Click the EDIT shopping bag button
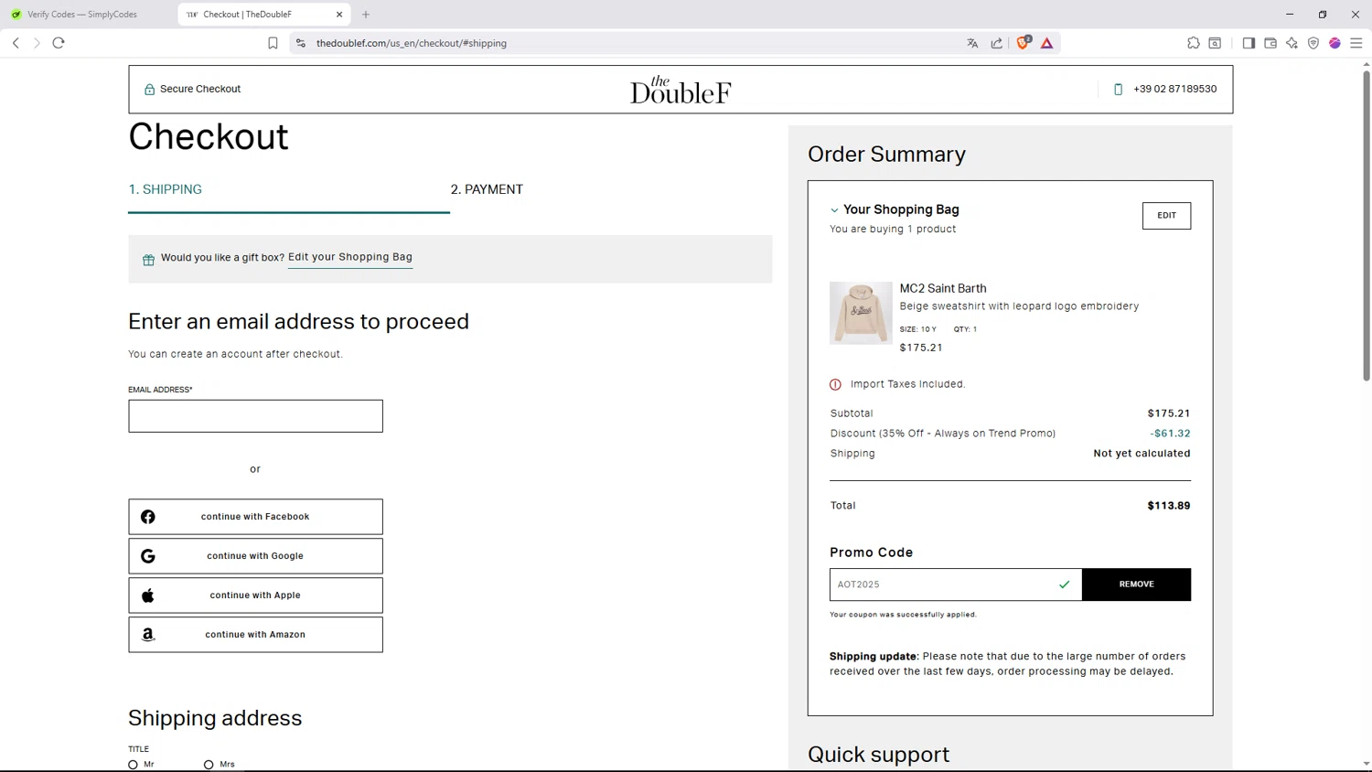 coord(1166,216)
